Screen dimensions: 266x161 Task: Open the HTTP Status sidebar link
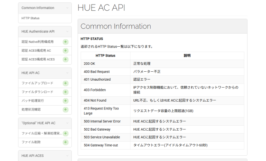[x=30, y=18]
